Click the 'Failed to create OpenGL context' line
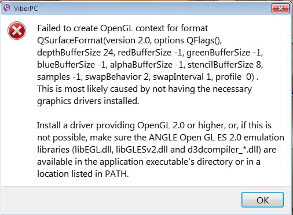Image resolution: width=293 pixels, height=215 pixels. pos(123,28)
